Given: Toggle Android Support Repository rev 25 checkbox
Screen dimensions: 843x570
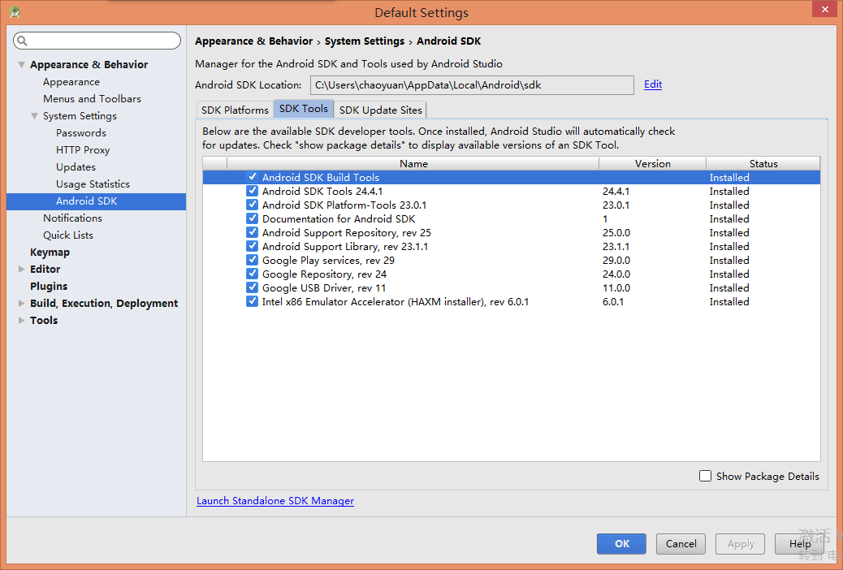Looking at the screenshot, I should click(252, 232).
